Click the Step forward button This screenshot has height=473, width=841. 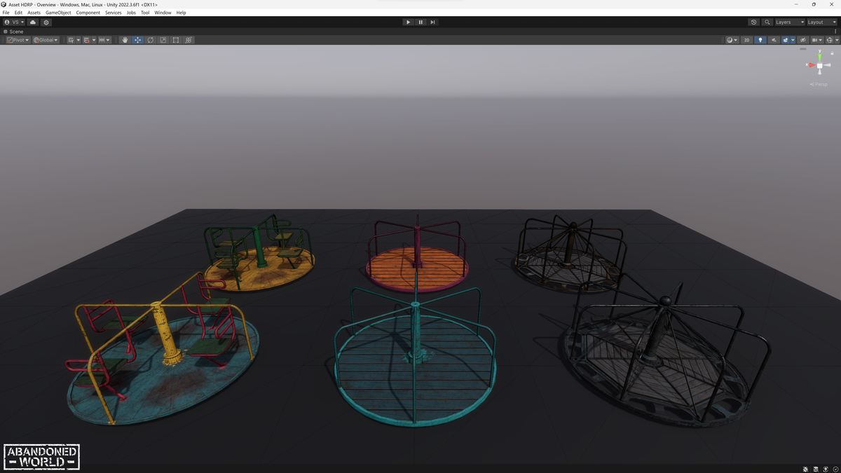(x=432, y=22)
